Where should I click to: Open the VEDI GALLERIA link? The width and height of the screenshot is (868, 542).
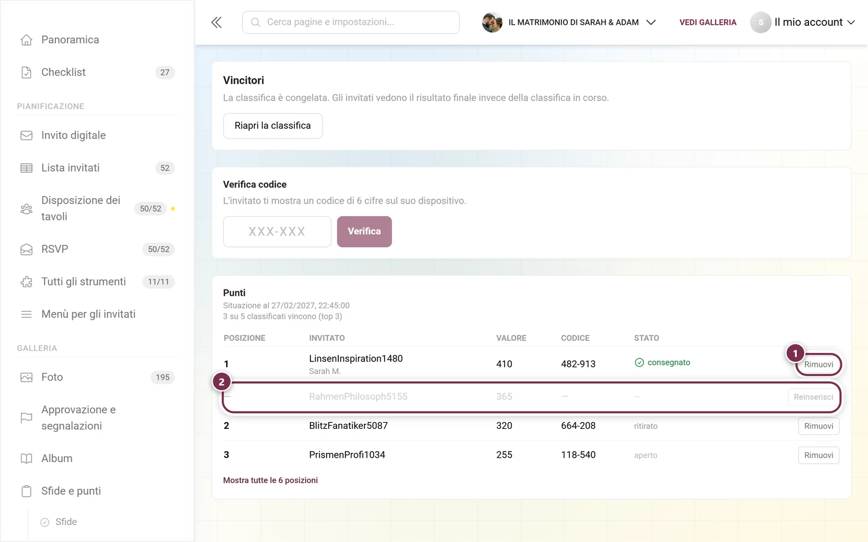708,22
